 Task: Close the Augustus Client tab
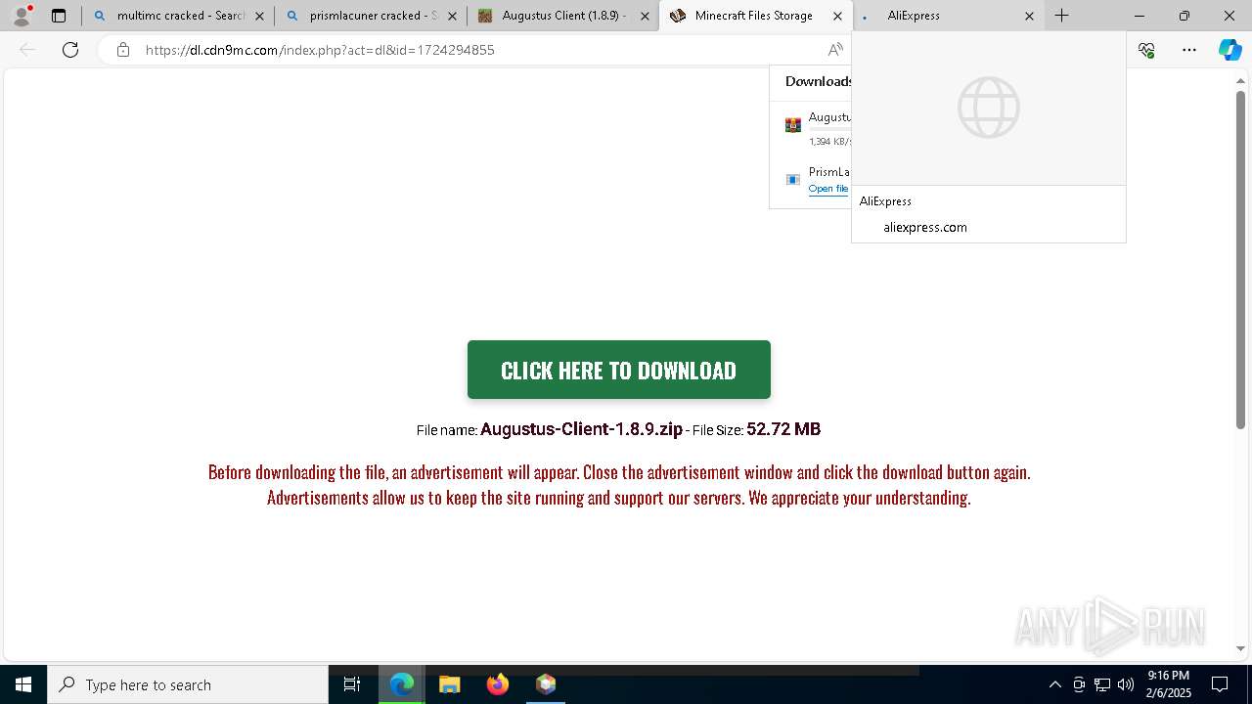645,16
